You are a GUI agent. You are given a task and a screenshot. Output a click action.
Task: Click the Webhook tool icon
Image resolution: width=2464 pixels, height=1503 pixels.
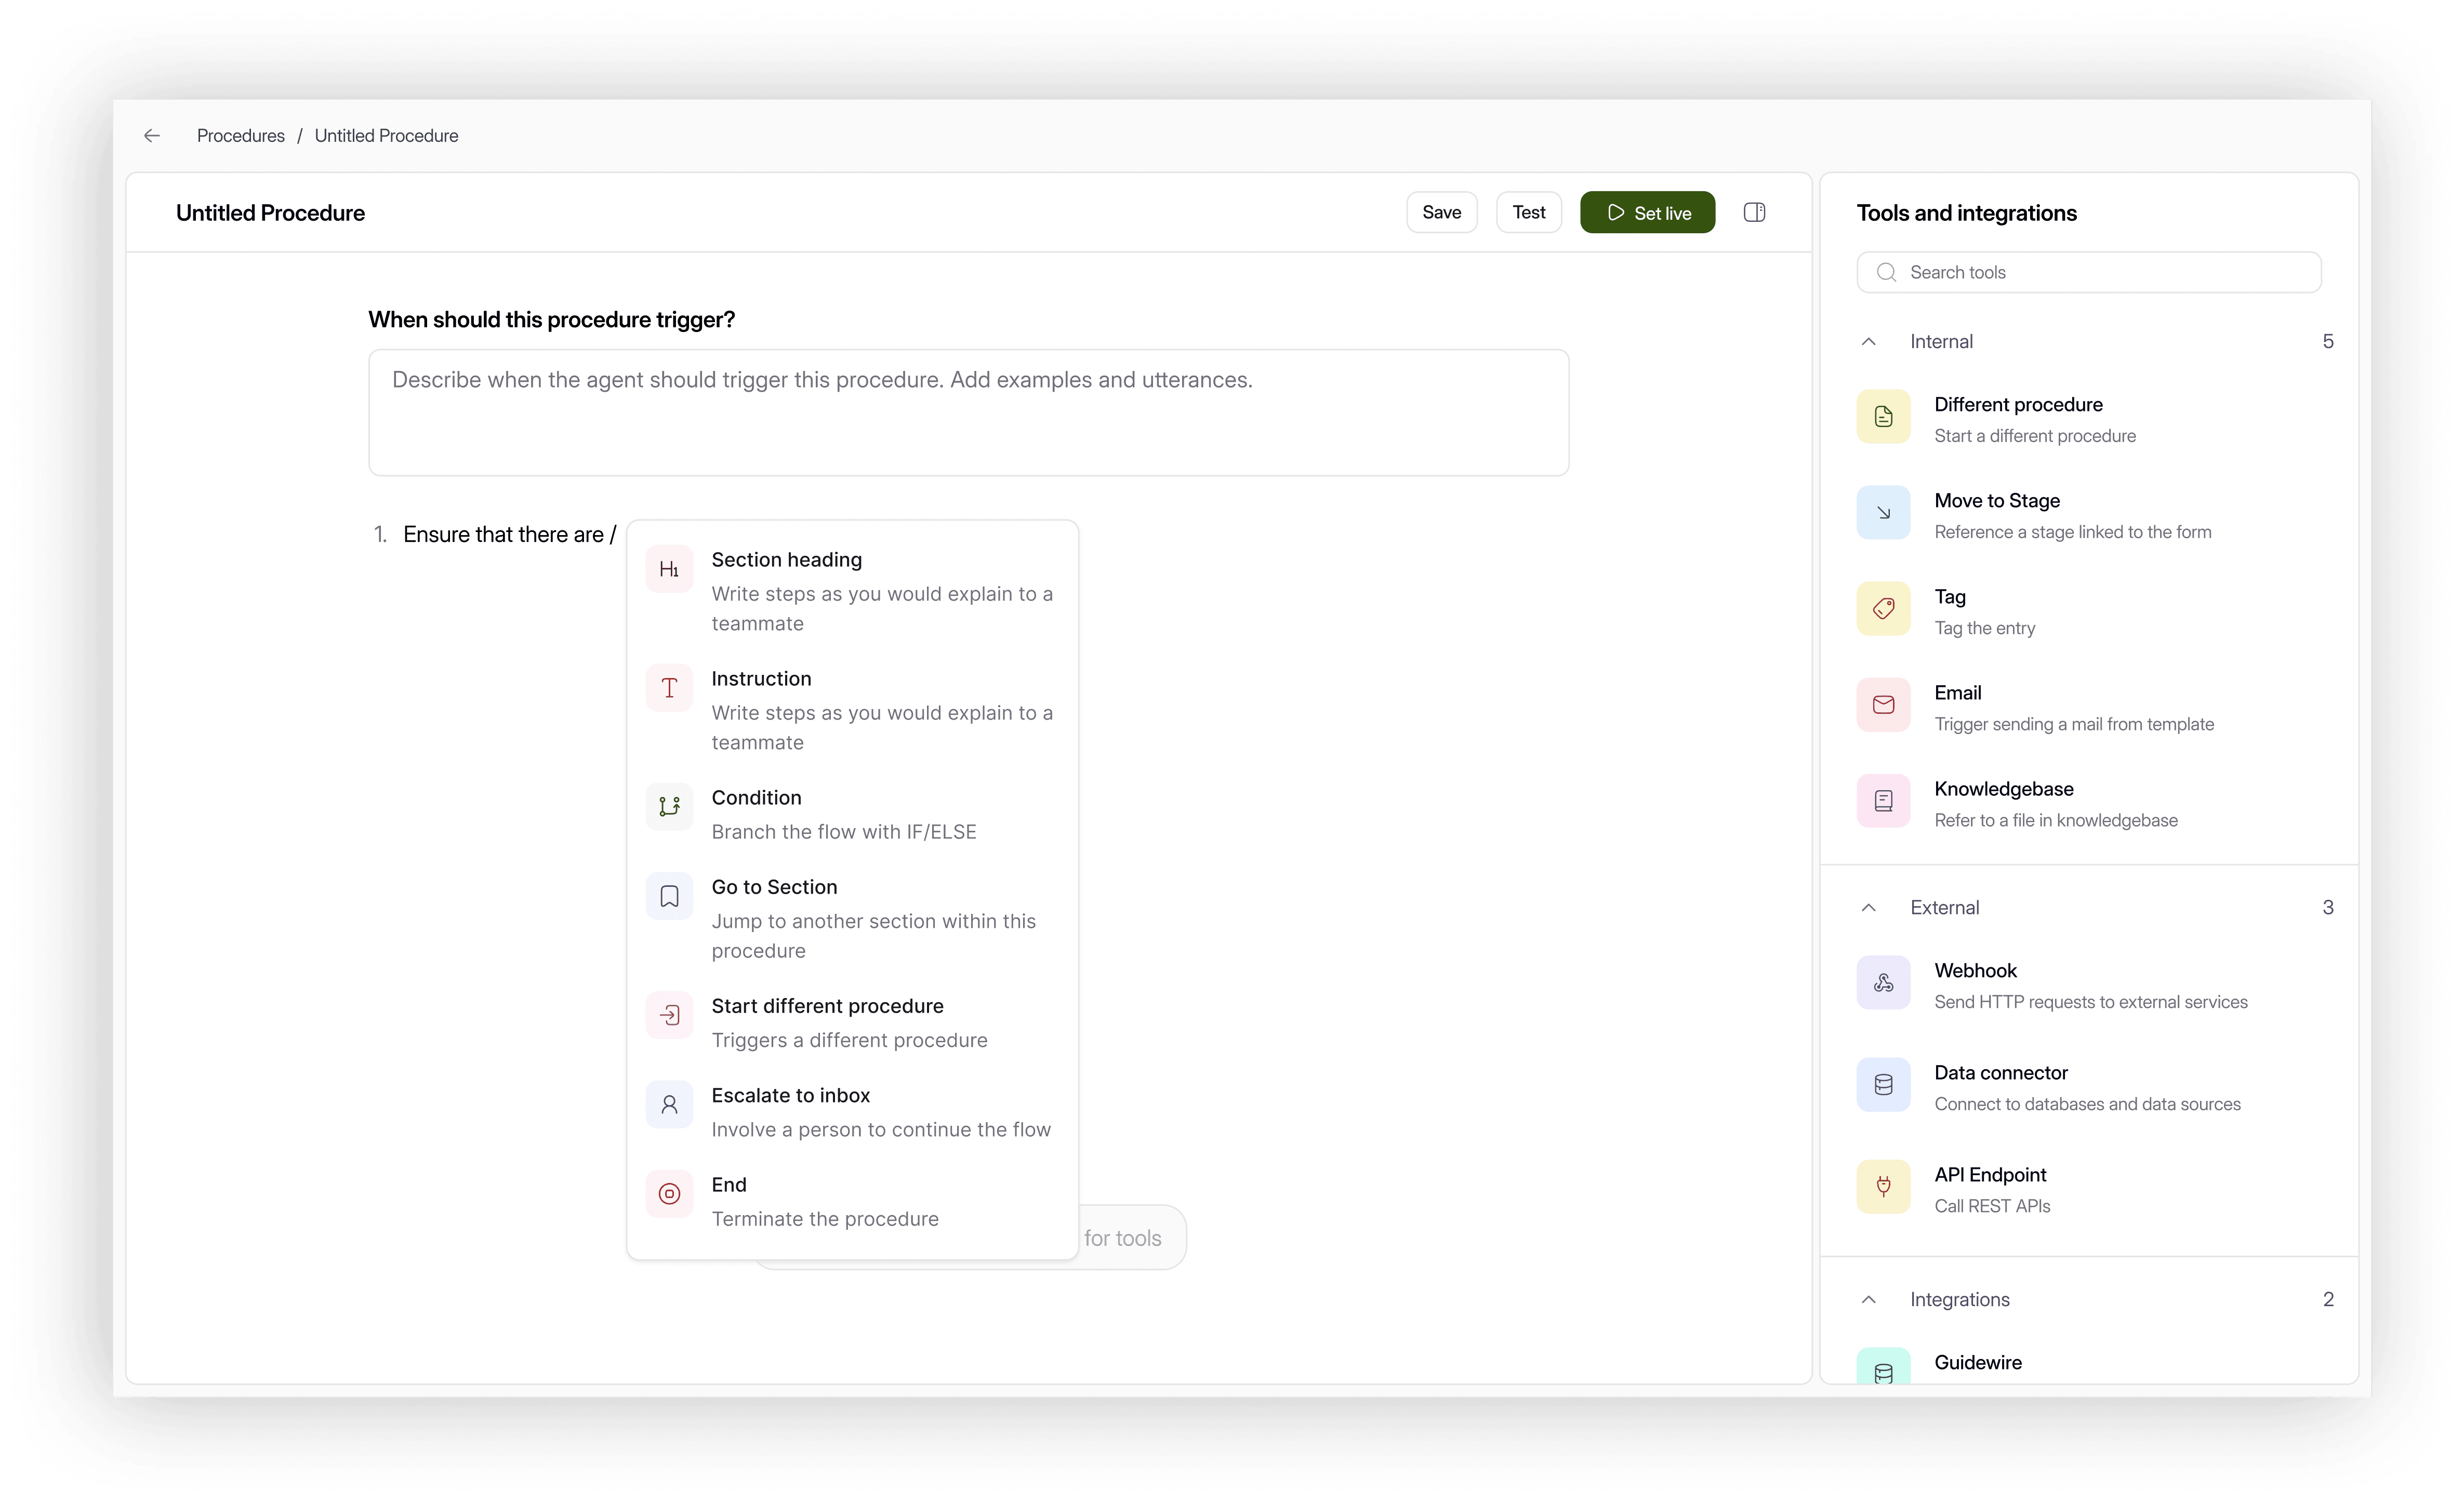[x=1883, y=983]
